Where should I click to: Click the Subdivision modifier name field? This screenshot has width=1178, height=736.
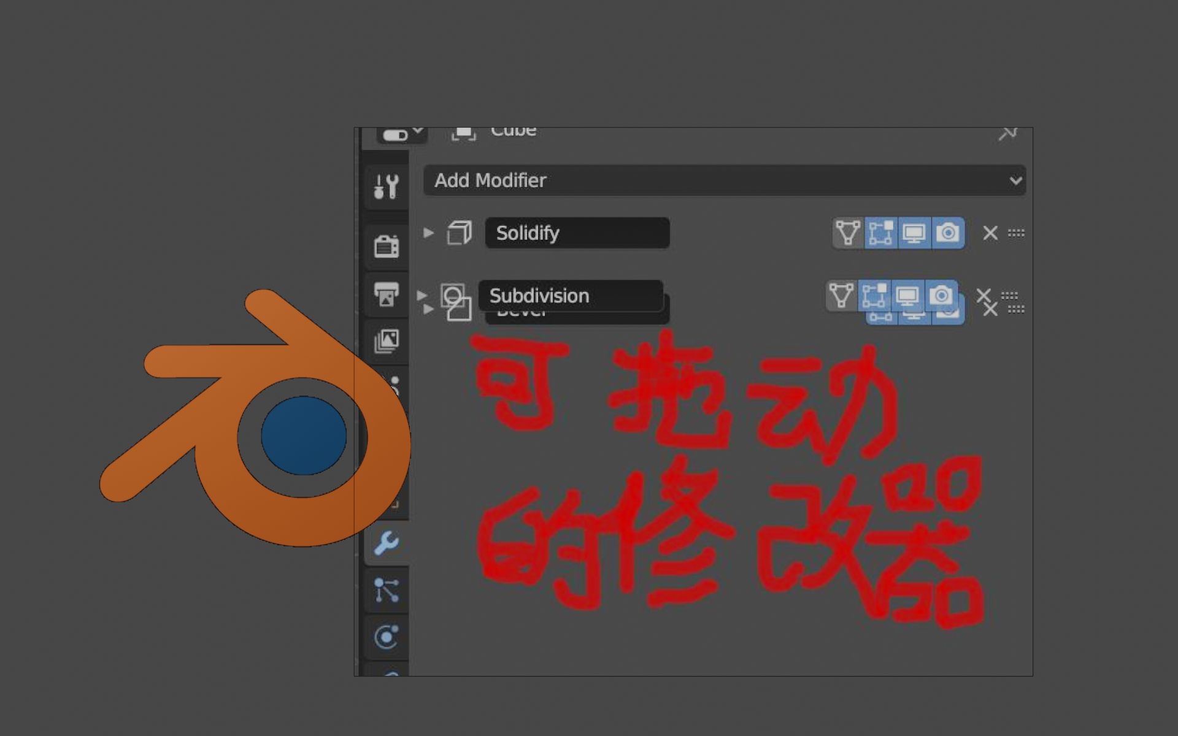click(x=571, y=296)
